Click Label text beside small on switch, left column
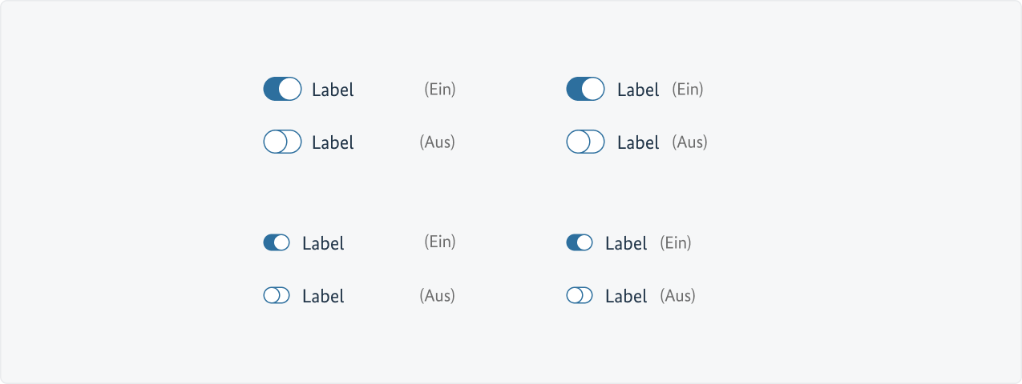 point(323,243)
